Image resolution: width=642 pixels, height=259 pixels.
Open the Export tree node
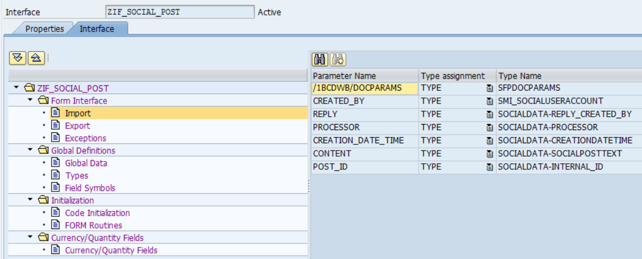[x=78, y=126]
